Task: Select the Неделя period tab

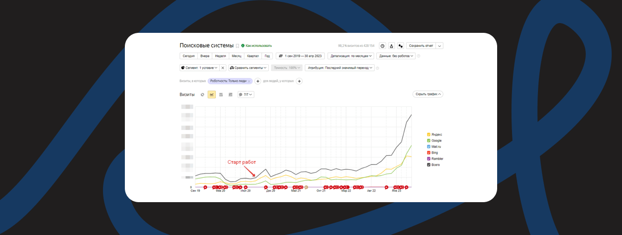Action: [x=220, y=56]
